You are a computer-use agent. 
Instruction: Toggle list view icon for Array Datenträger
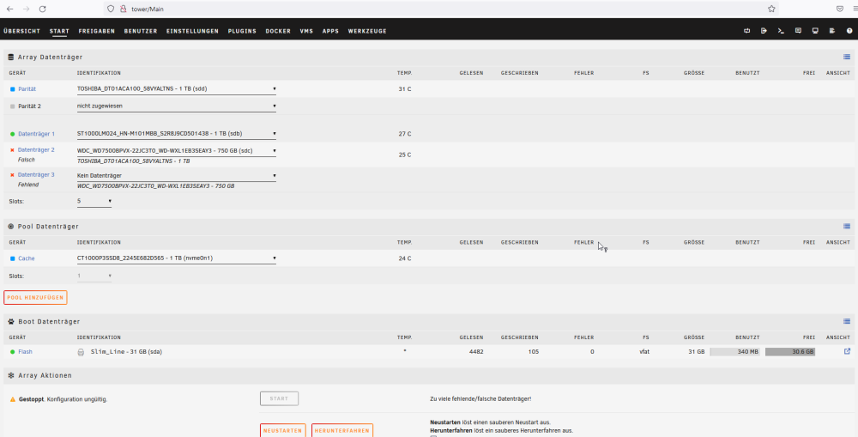847,57
